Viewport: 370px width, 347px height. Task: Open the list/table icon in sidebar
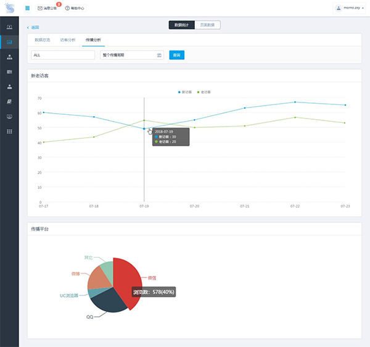click(9, 72)
